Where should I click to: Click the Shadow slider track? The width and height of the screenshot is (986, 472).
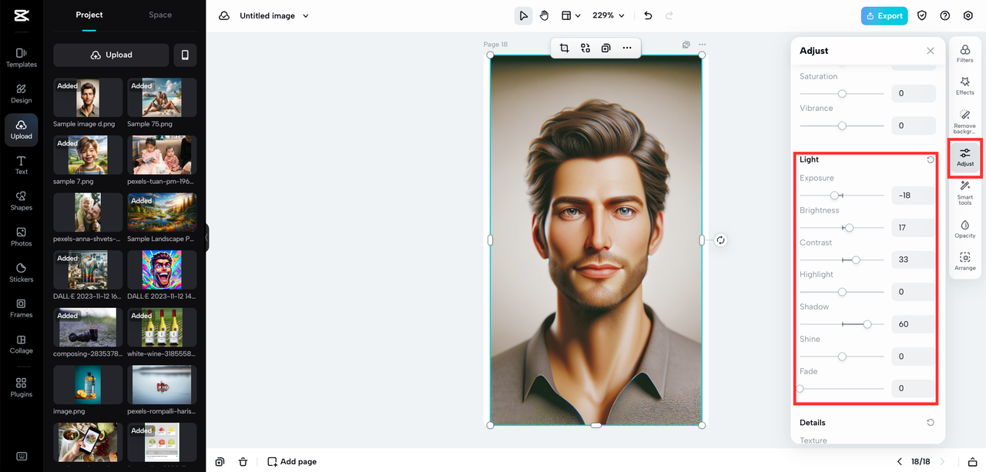pos(842,324)
